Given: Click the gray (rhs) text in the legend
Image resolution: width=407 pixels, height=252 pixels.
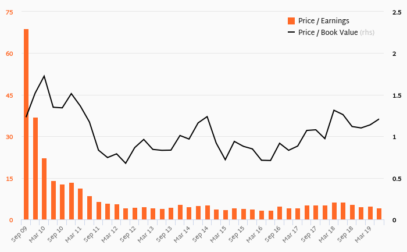Looking at the screenshot, I should [367, 33].
